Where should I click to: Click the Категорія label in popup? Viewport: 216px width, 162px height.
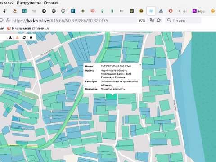(91, 81)
